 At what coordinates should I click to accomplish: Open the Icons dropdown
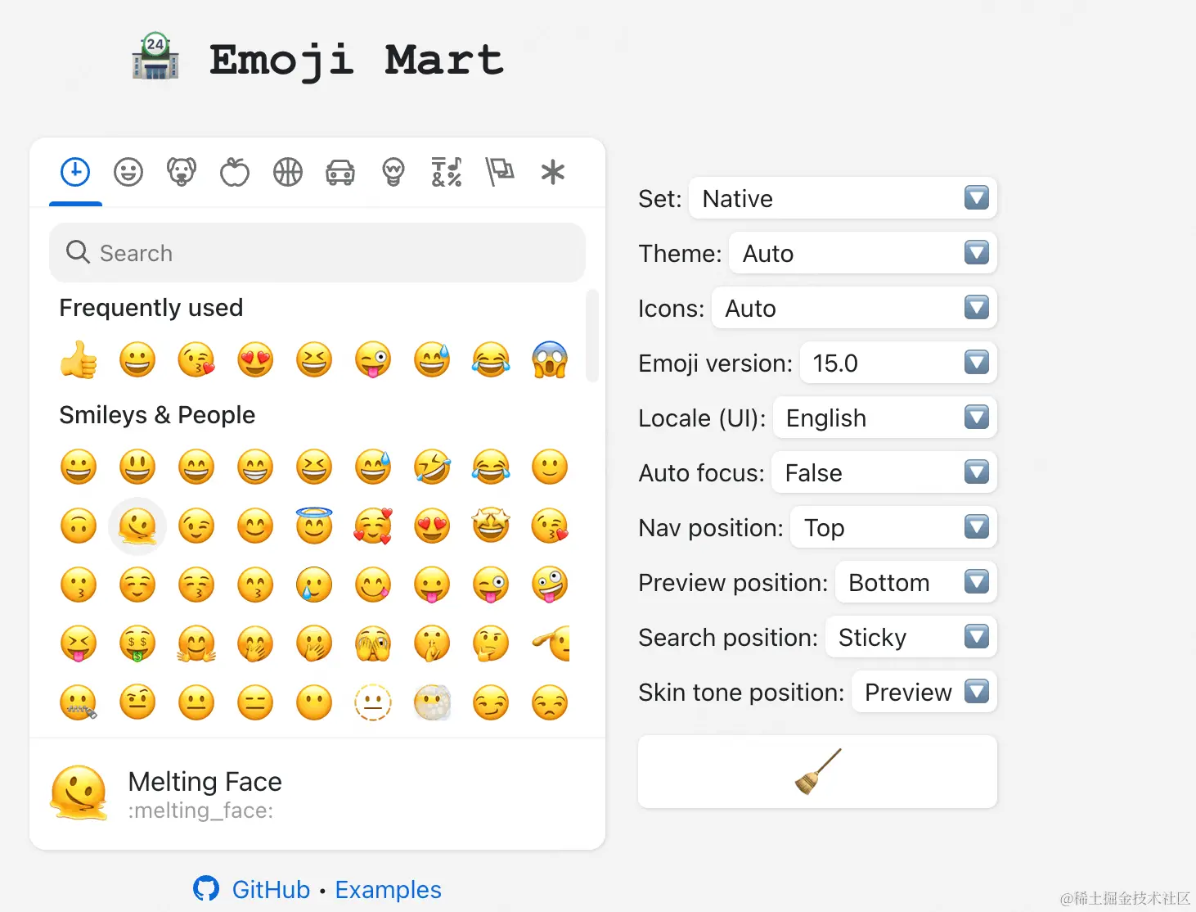coord(854,308)
